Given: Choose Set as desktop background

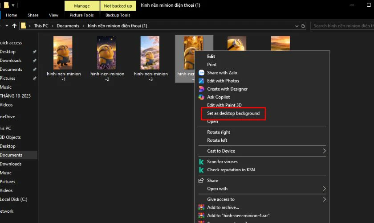Looking at the screenshot, I should (233, 113).
